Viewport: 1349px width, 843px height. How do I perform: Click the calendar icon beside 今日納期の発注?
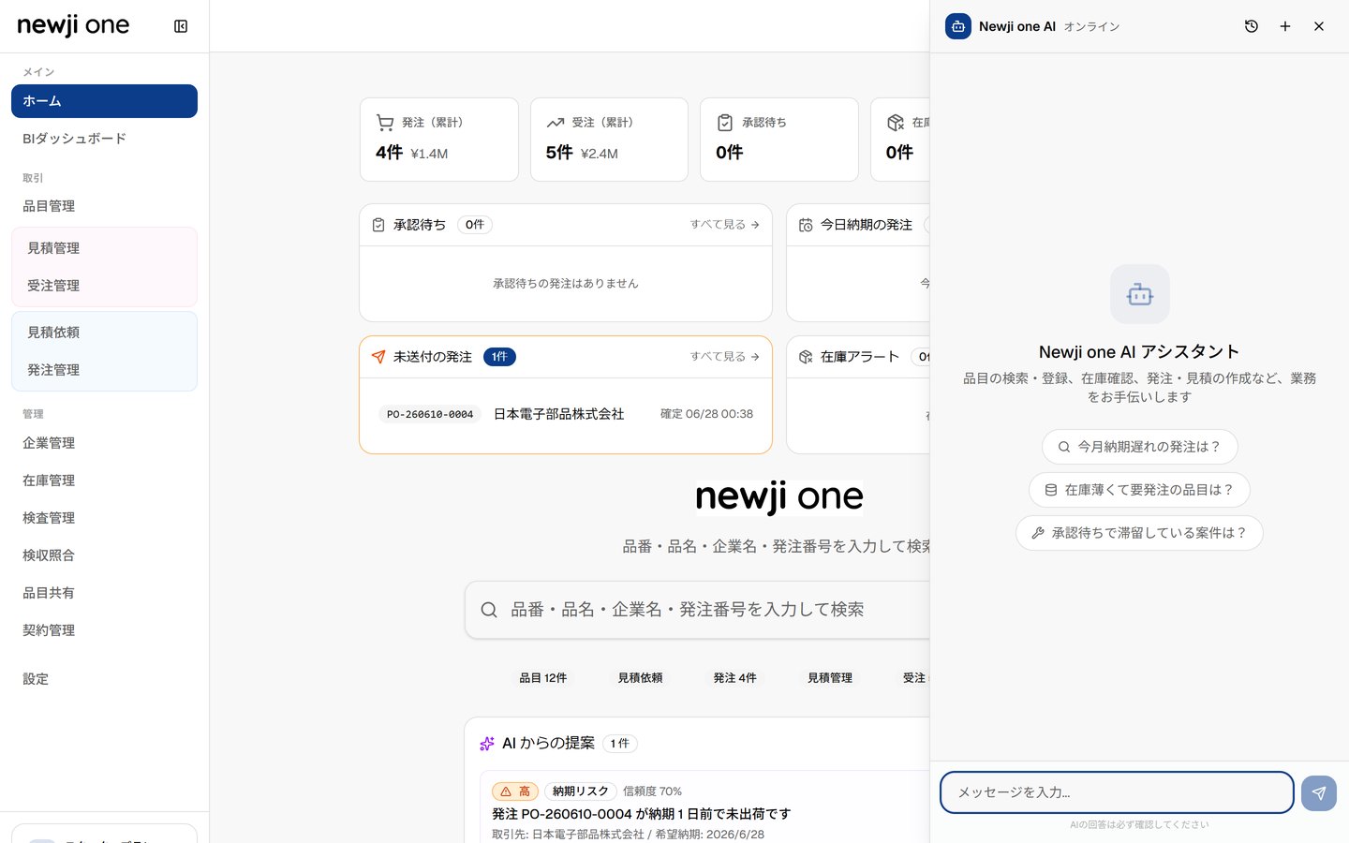coord(806,225)
